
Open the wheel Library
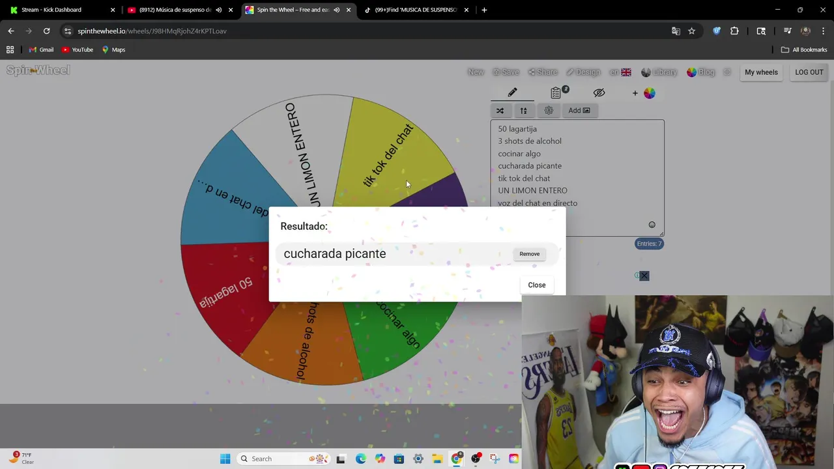[x=659, y=72]
